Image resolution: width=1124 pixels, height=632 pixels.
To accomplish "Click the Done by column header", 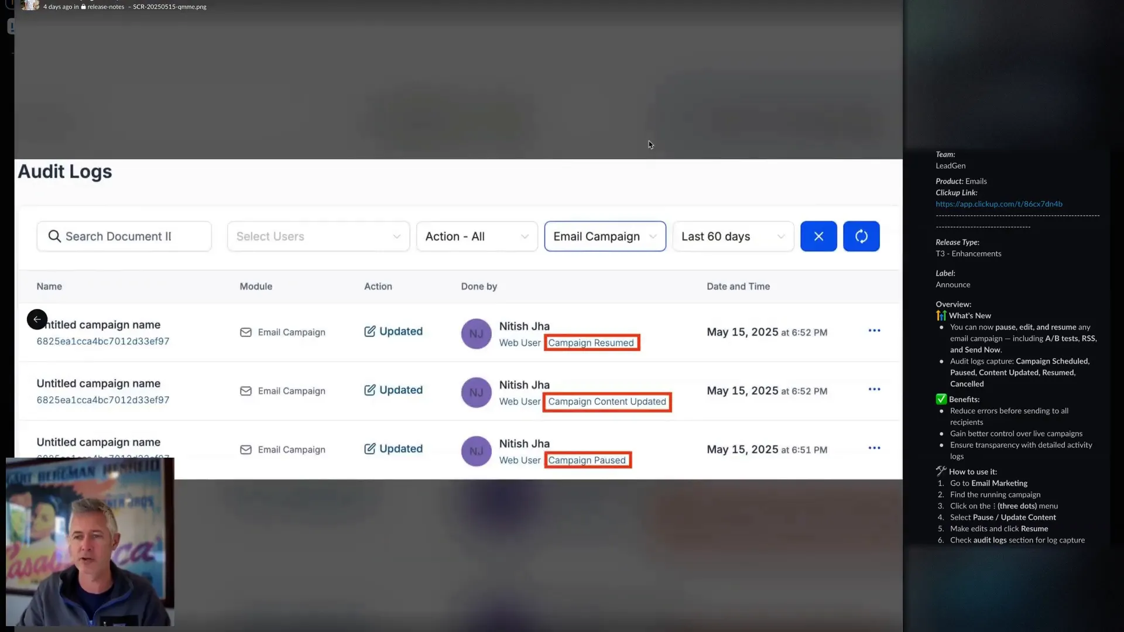I will click(479, 286).
